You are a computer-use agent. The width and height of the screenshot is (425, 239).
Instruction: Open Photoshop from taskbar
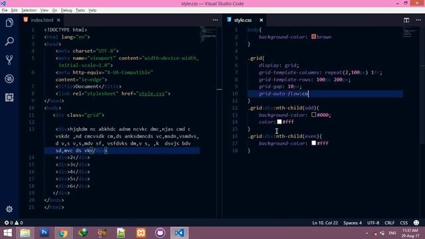[44, 233]
